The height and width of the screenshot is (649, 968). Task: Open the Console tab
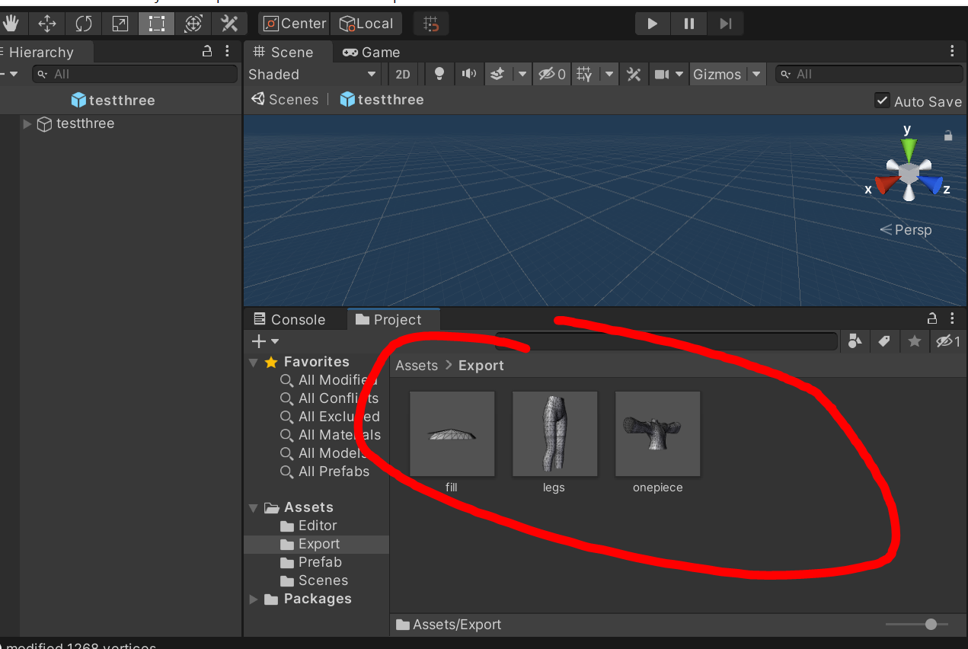point(289,319)
